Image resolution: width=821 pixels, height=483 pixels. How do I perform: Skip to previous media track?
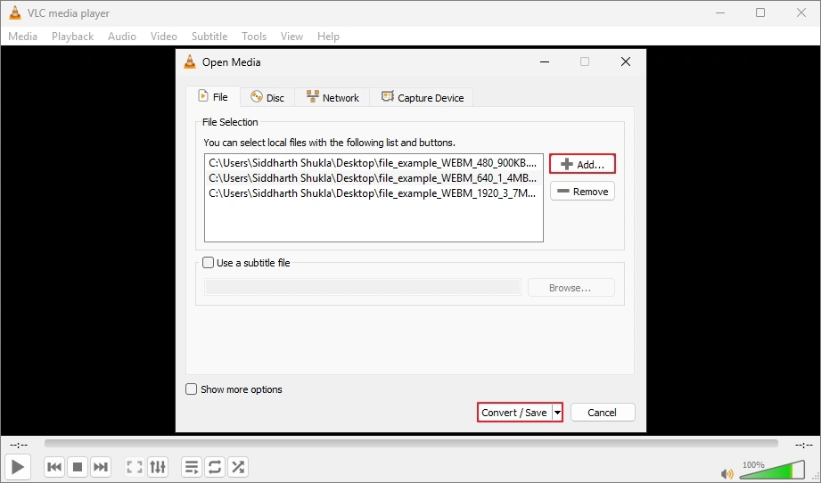(54, 467)
